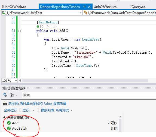Click the "mima1987" password string

(82, 57)
